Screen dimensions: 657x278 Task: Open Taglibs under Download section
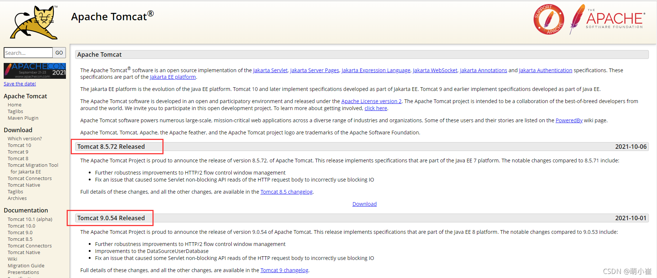15,192
